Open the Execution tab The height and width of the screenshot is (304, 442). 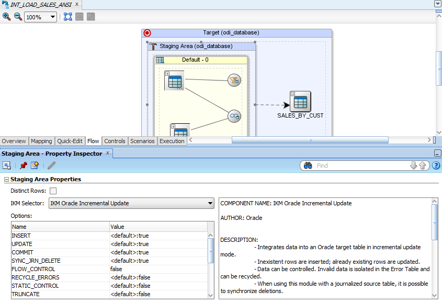(172, 141)
